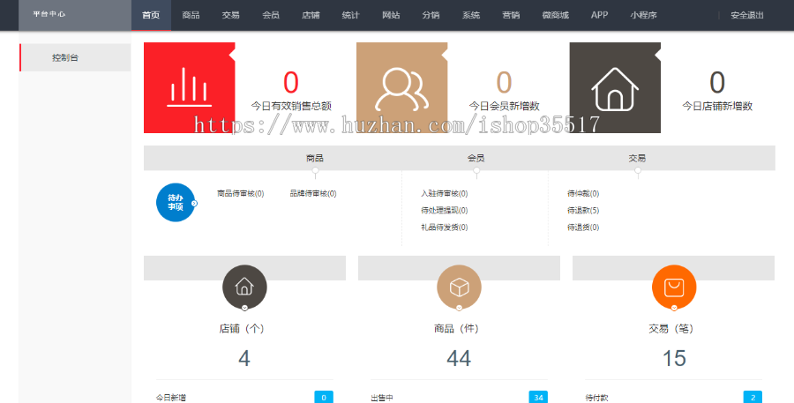Open the 品牌待审核(0) link

(313, 193)
